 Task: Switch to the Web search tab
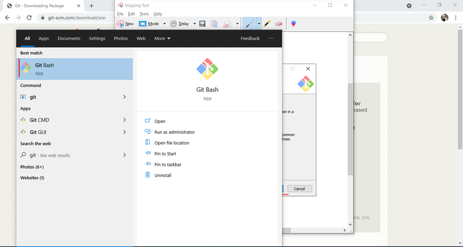tap(141, 38)
